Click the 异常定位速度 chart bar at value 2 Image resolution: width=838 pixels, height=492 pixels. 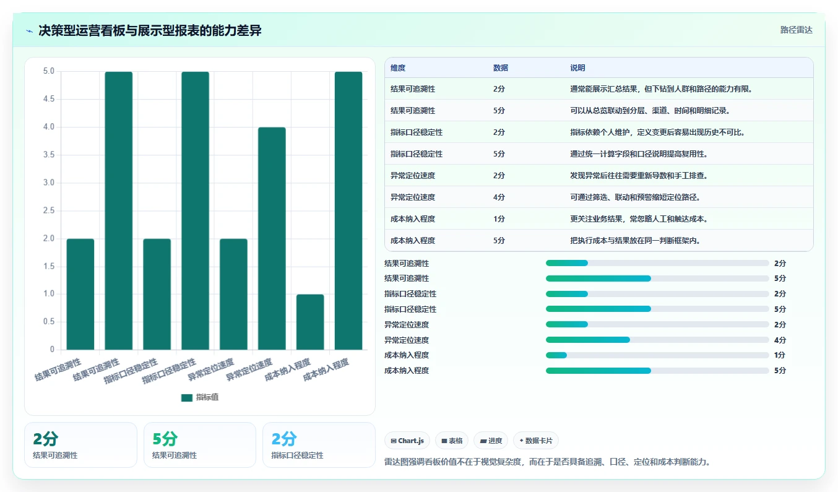tap(234, 294)
